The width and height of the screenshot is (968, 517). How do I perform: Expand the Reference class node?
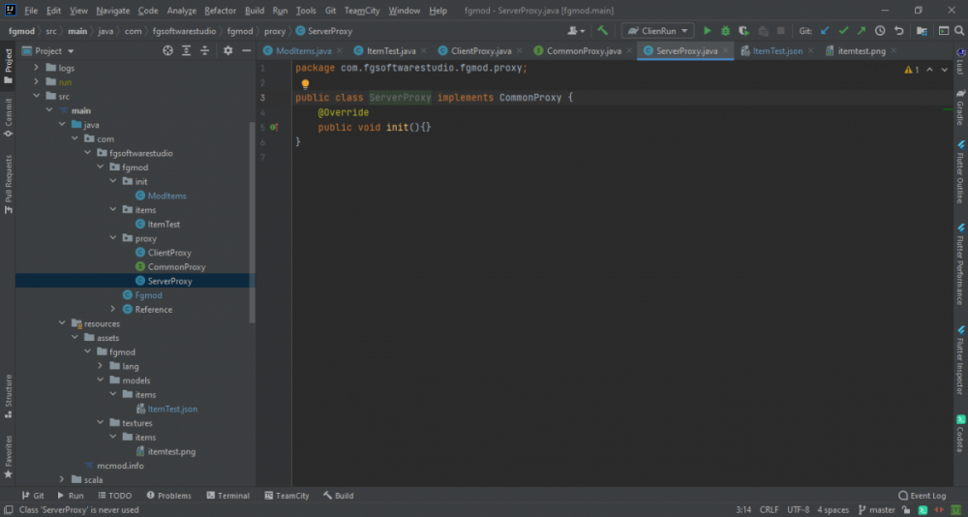[113, 309]
